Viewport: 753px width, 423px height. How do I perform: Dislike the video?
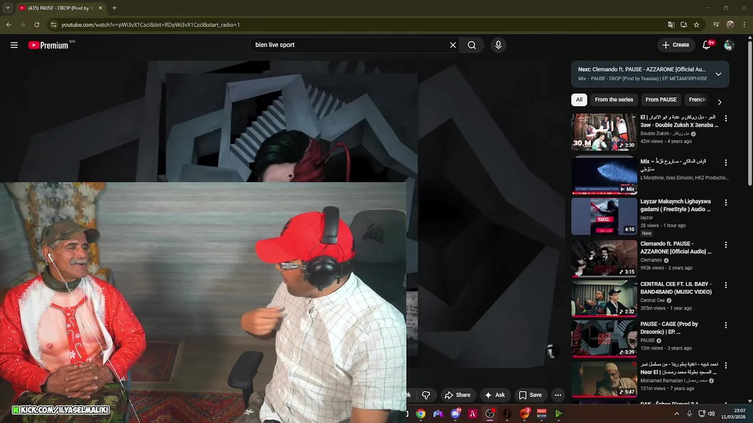click(427, 395)
